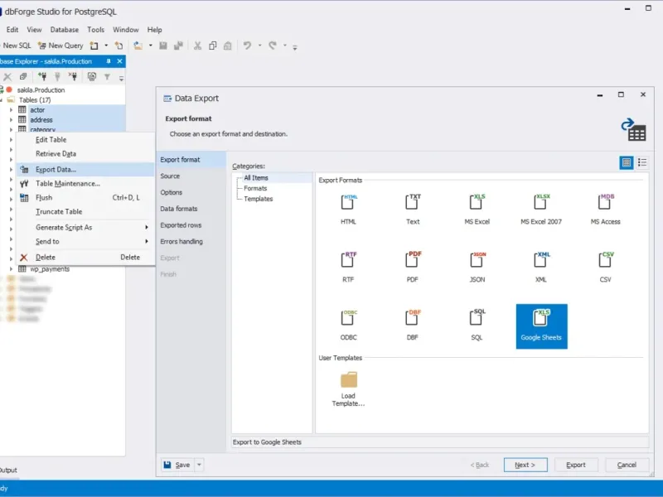The height and width of the screenshot is (497, 663).
Task: Choose Export Data from context menu
Action: pyautogui.click(x=85, y=170)
